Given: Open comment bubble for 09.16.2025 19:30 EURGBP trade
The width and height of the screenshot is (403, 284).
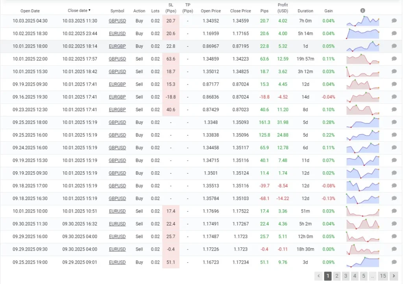Looking at the screenshot, I should coord(394,97).
